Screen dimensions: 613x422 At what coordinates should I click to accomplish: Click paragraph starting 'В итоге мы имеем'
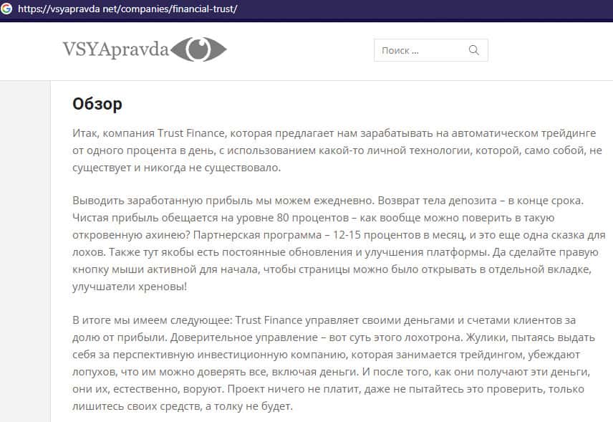point(334,363)
